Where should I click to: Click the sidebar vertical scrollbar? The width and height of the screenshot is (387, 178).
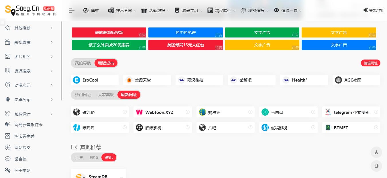pos(61,61)
